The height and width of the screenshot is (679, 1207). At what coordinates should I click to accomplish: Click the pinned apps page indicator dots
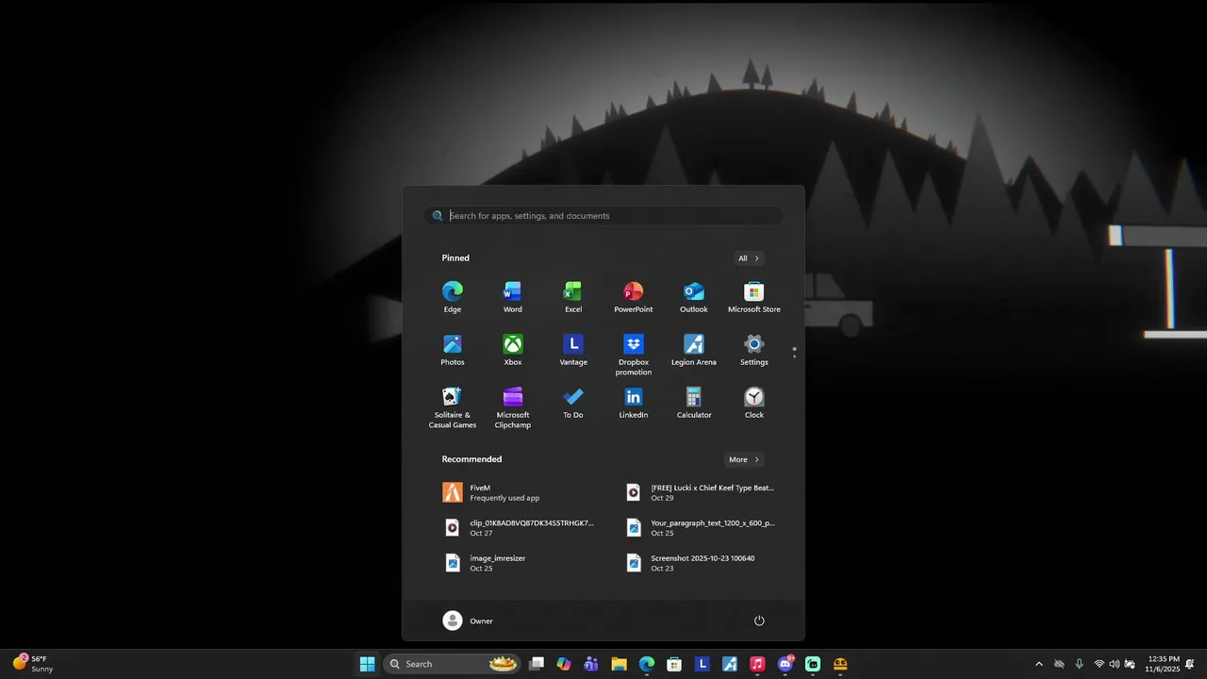795,352
